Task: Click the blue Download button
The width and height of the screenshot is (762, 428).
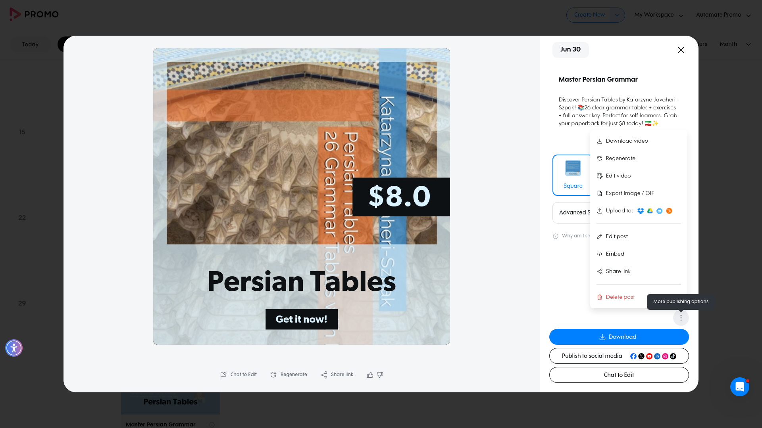Action: pyautogui.click(x=619, y=337)
